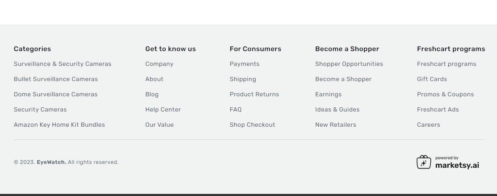Go to Dome Surveillance Cameras category
Image resolution: width=497 pixels, height=196 pixels.
click(55, 94)
